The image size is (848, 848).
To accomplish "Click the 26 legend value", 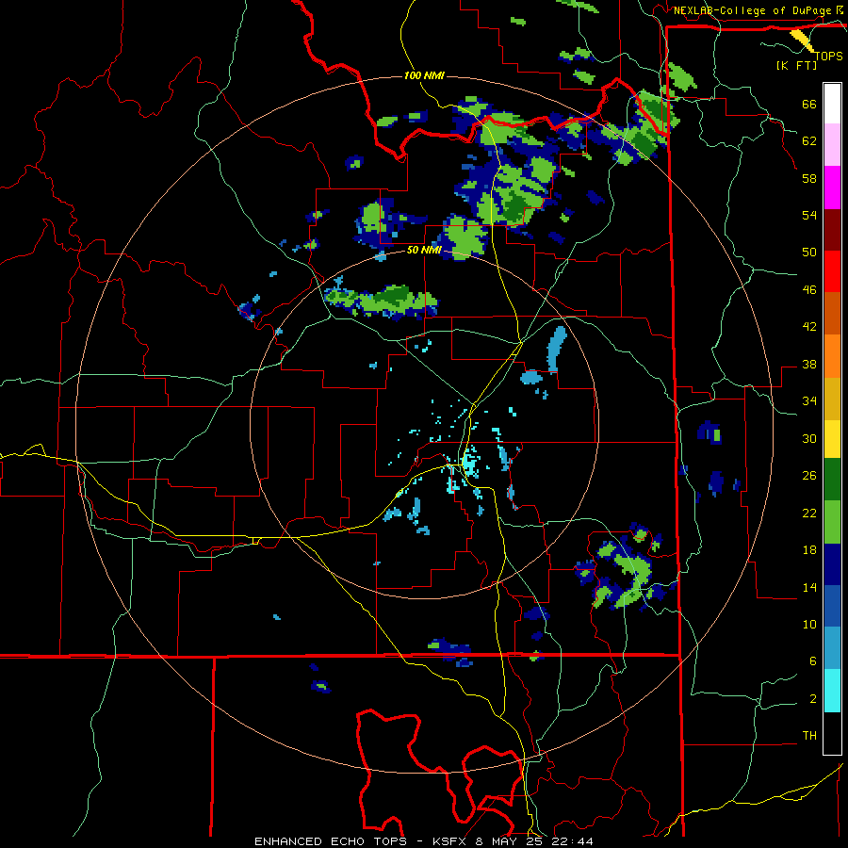I will [809, 476].
